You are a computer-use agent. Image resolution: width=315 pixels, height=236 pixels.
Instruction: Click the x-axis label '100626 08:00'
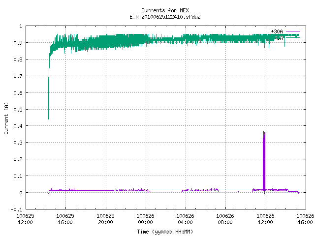(225, 219)
